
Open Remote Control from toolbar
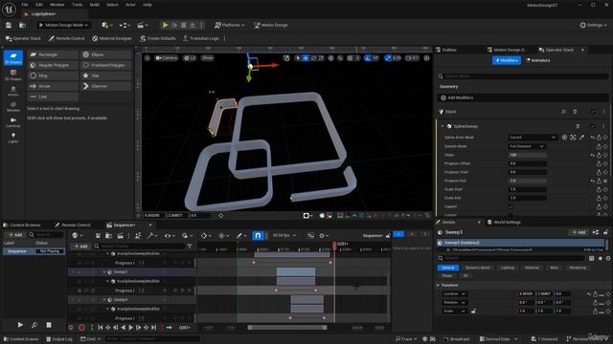click(66, 38)
